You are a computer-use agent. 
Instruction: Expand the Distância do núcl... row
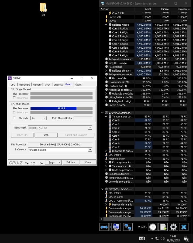tap(106, 151)
